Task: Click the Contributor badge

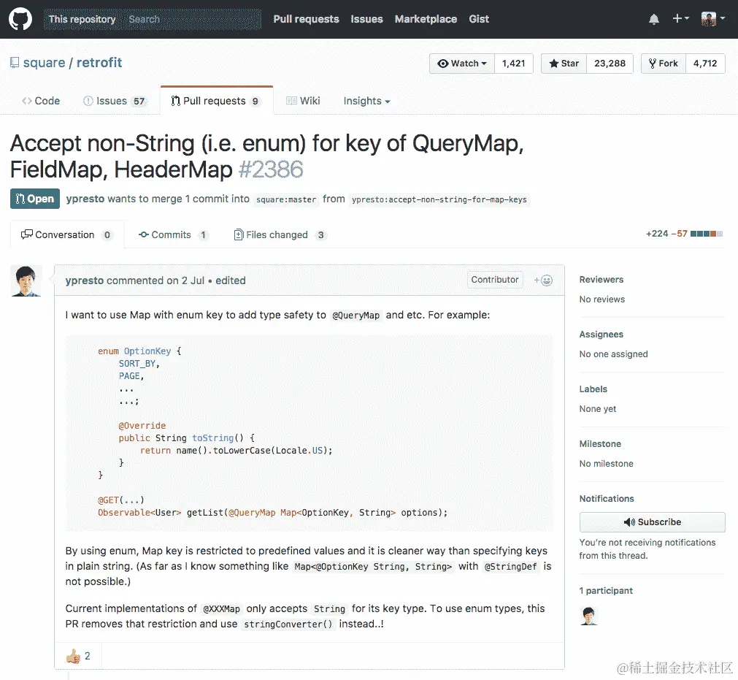Action: (495, 280)
